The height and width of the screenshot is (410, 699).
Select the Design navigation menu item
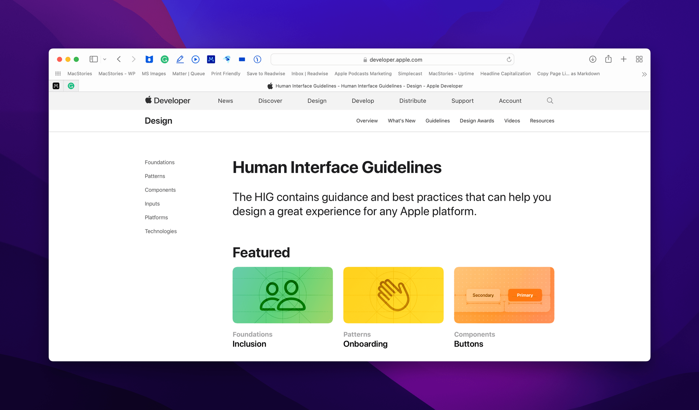tap(317, 101)
